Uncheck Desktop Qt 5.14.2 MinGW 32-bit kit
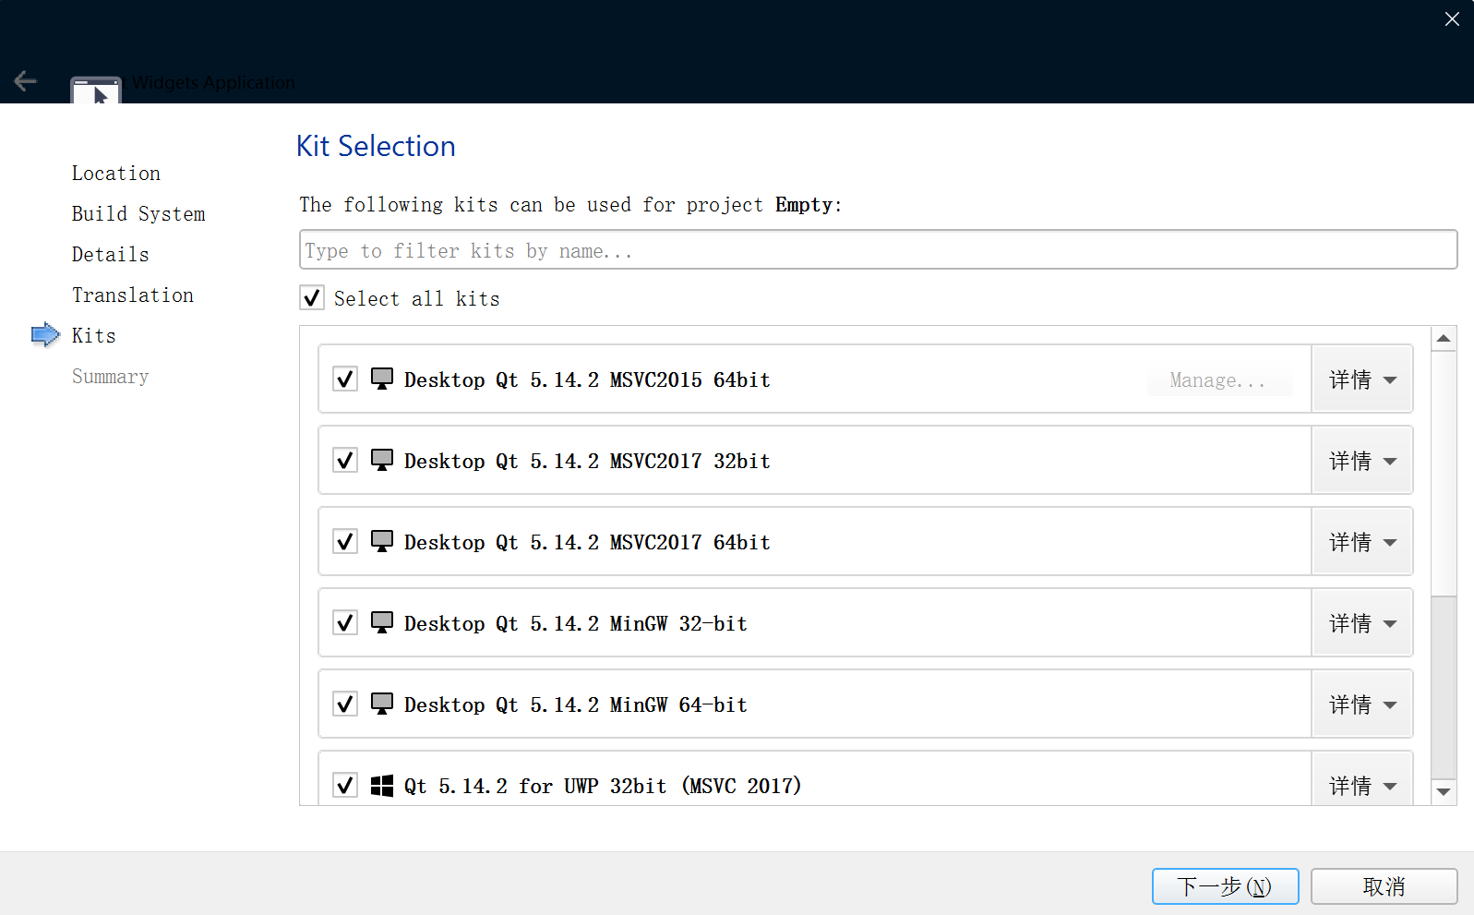 345,622
